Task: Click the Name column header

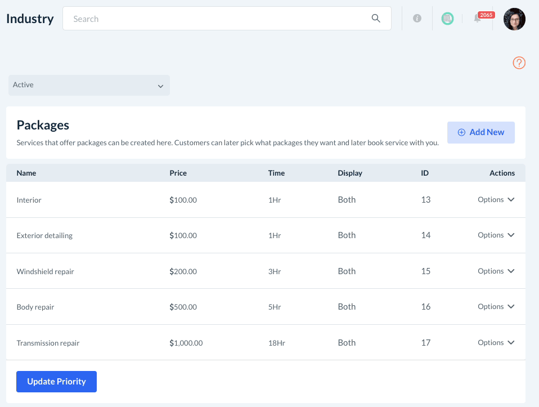Action: [x=26, y=173]
